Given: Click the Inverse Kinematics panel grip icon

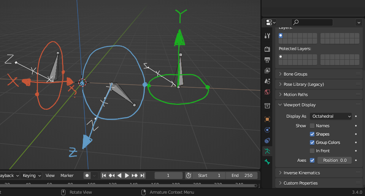Looking at the screenshot, I should (358, 173).
